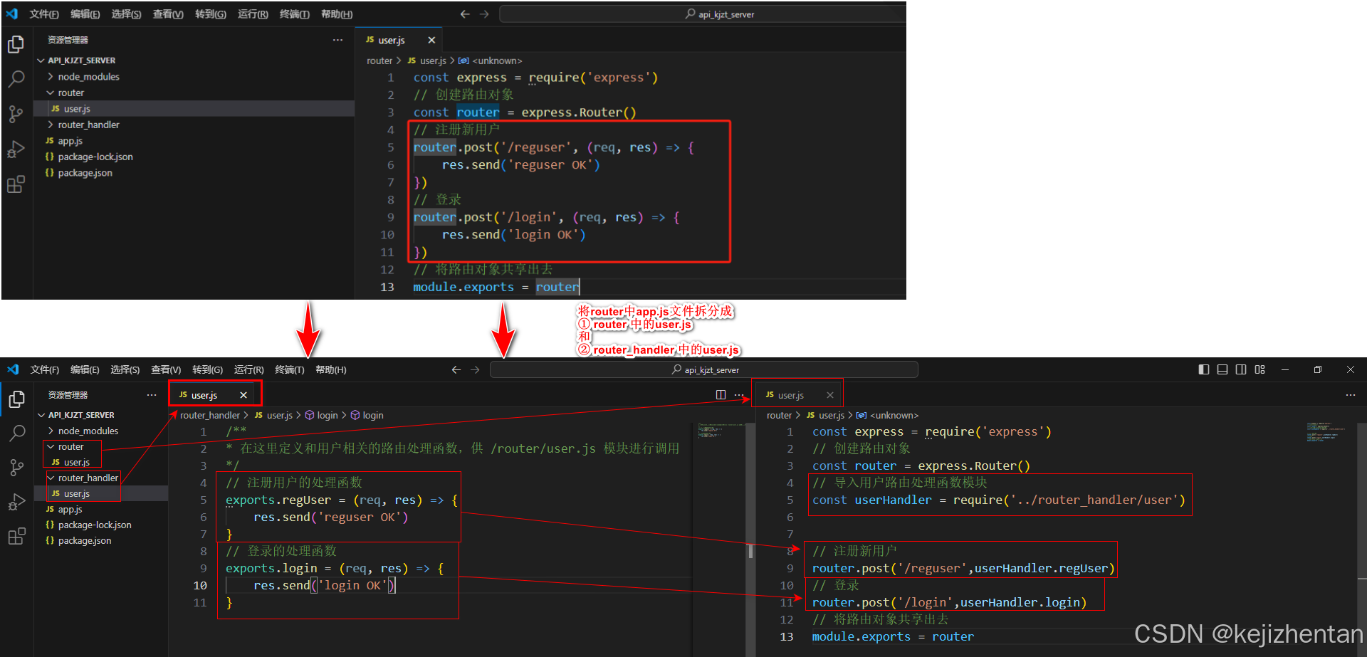Viewport: 1367px width, 657px height.
Task: Click back navigation arrow in lower window title bar
Action: 456,369
